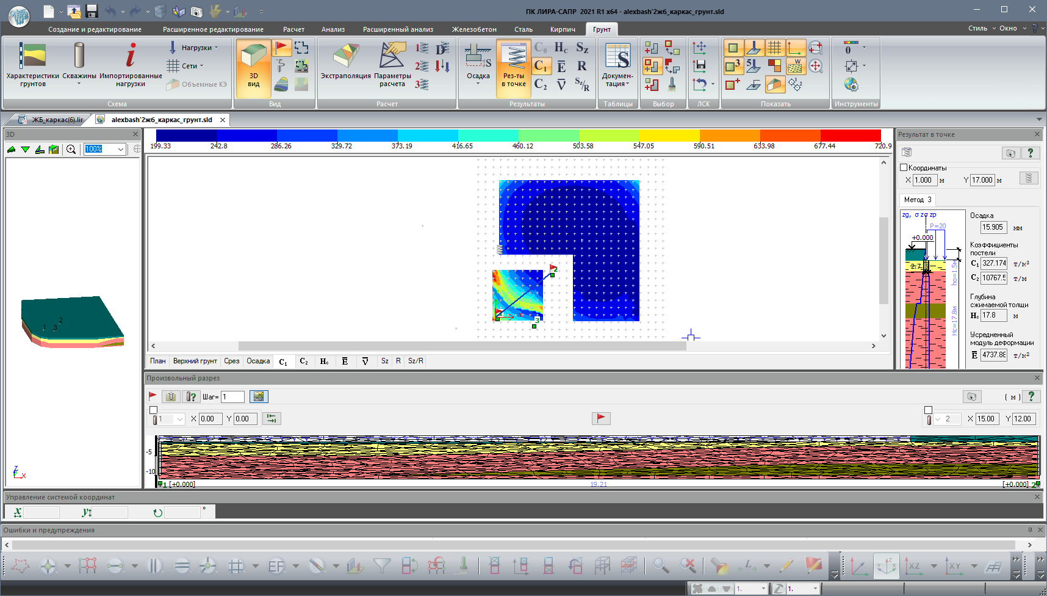Click red flag button in section panel
Screen dimensions: 1047x596
601,418
